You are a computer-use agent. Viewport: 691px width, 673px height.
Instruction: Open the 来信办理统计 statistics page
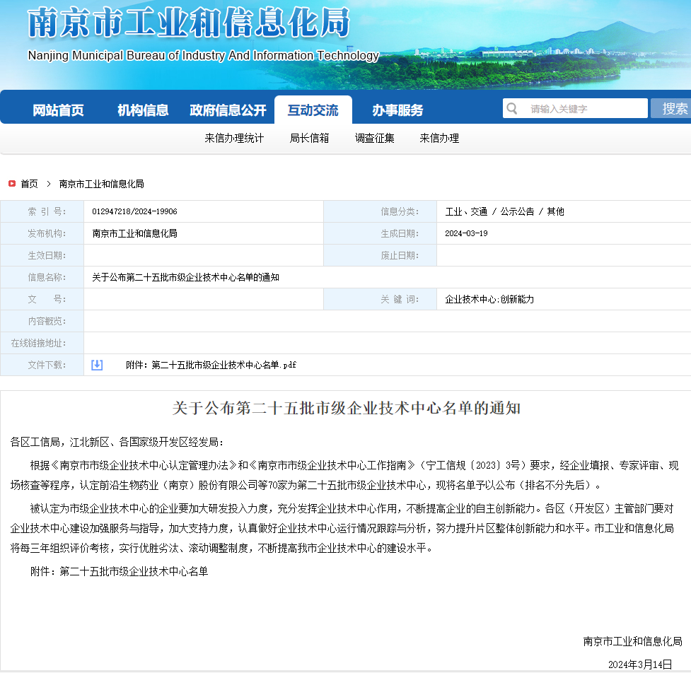click(x=233, y=139)
